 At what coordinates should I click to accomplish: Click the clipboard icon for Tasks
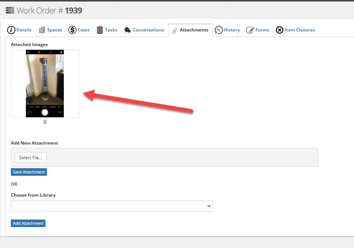(100, 30)
